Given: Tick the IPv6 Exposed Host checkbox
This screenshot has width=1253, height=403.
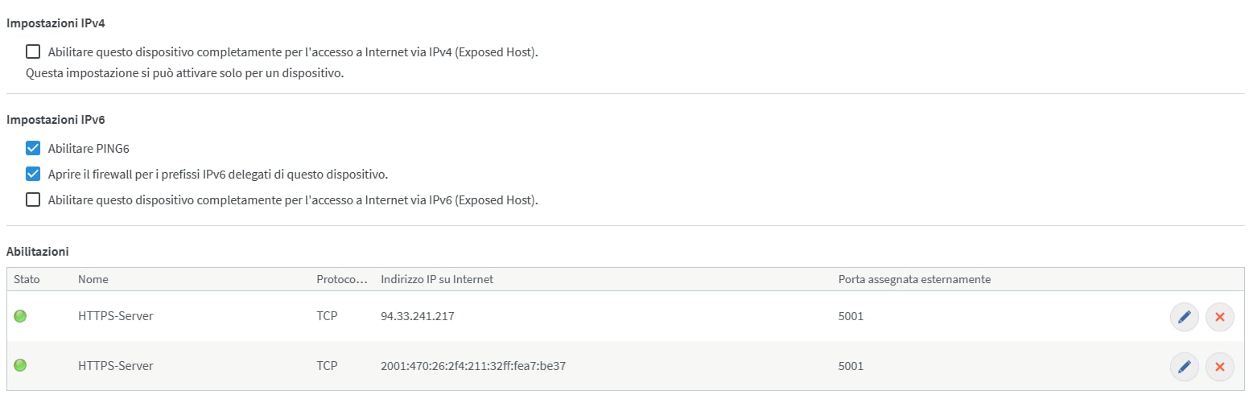Looking at the screenshot, I should pyautogui.click(x=33, y=199).
